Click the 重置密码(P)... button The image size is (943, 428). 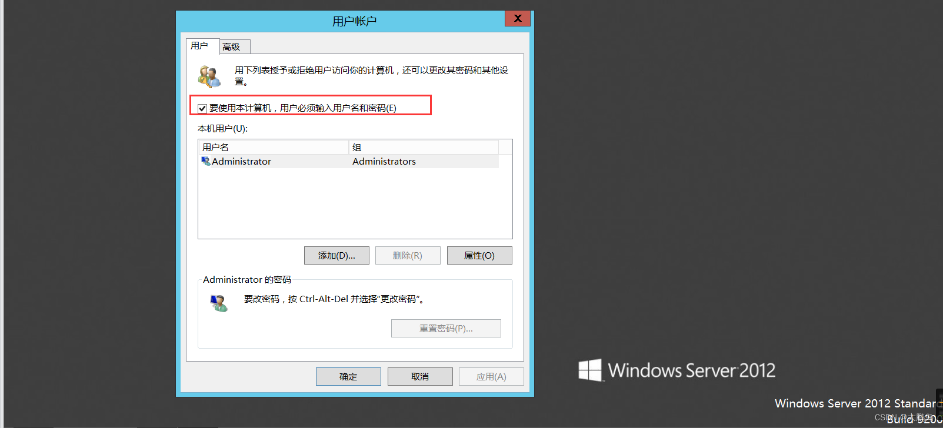[446, 329]
